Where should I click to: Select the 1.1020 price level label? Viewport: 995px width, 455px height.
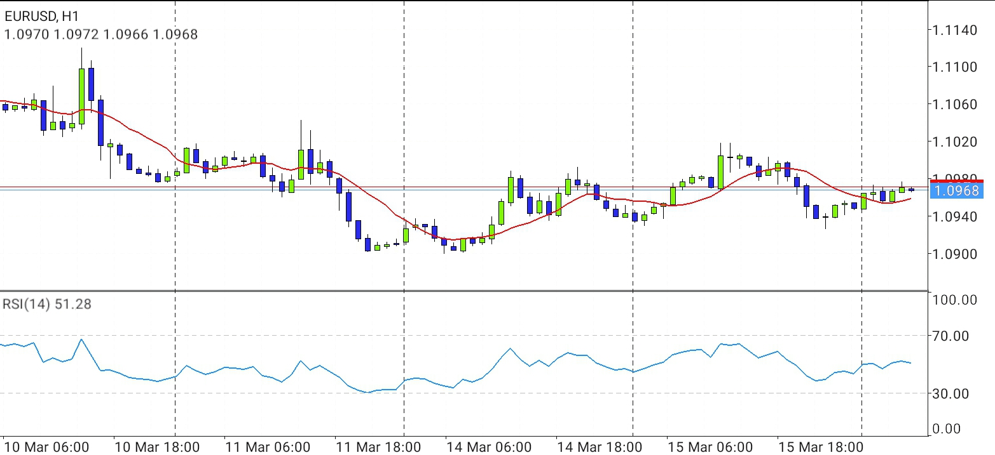[954, 142]
